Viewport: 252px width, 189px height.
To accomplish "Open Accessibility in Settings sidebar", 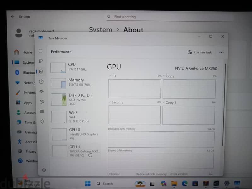I will click(x=27, y=142).
